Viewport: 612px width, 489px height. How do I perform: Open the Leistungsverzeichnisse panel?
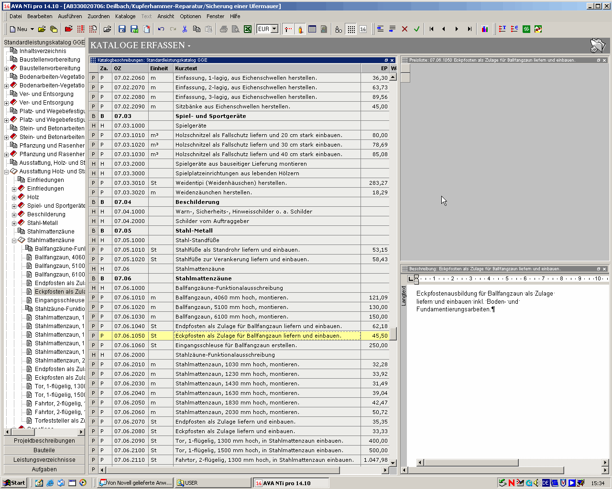(x=44, y=460)
